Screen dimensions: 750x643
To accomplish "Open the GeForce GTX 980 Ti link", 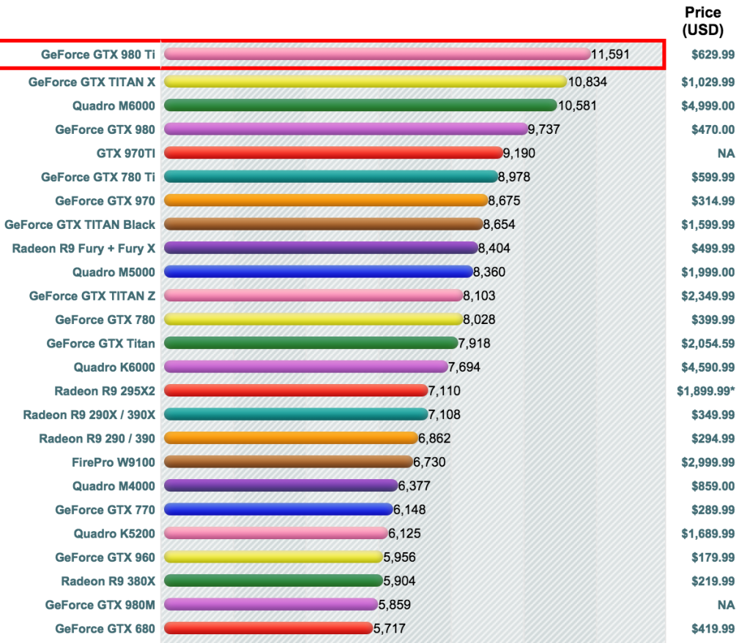I will click(x=98, y=54).
